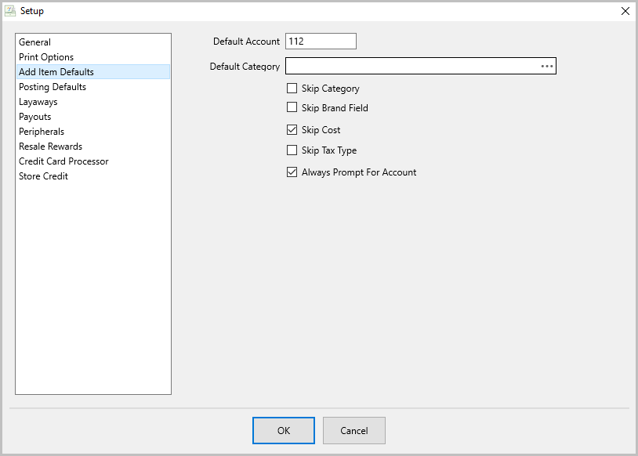Toggle the Skip Tax Type checkbox
Screen dimensions: 638x456
click(x=292, y=150)
